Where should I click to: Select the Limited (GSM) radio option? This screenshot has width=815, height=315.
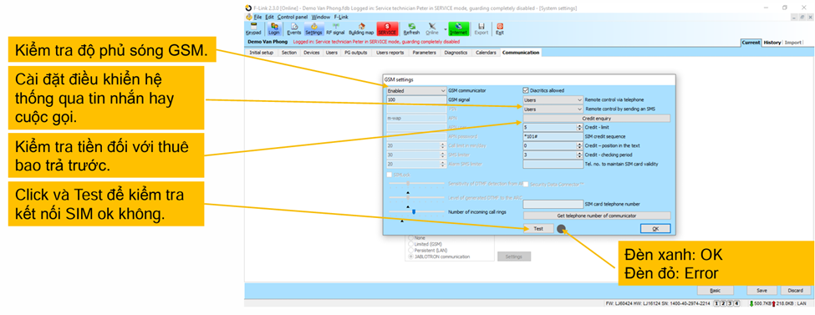[x=411, y=244]
